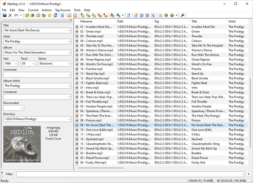The height and width of the screenshot is (183, 253).
Task: Open the tag sources dropdown arrow
Action: [x=176, y=15]
